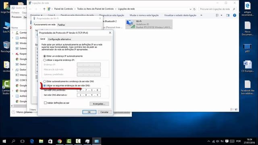Image resolution: width=258 pixels, height=145 pixels.
Task: Click 'Todos os Itens do Painel de Controlo' breadcrumb
Action: pyautogui.click(x=96, y=9)
